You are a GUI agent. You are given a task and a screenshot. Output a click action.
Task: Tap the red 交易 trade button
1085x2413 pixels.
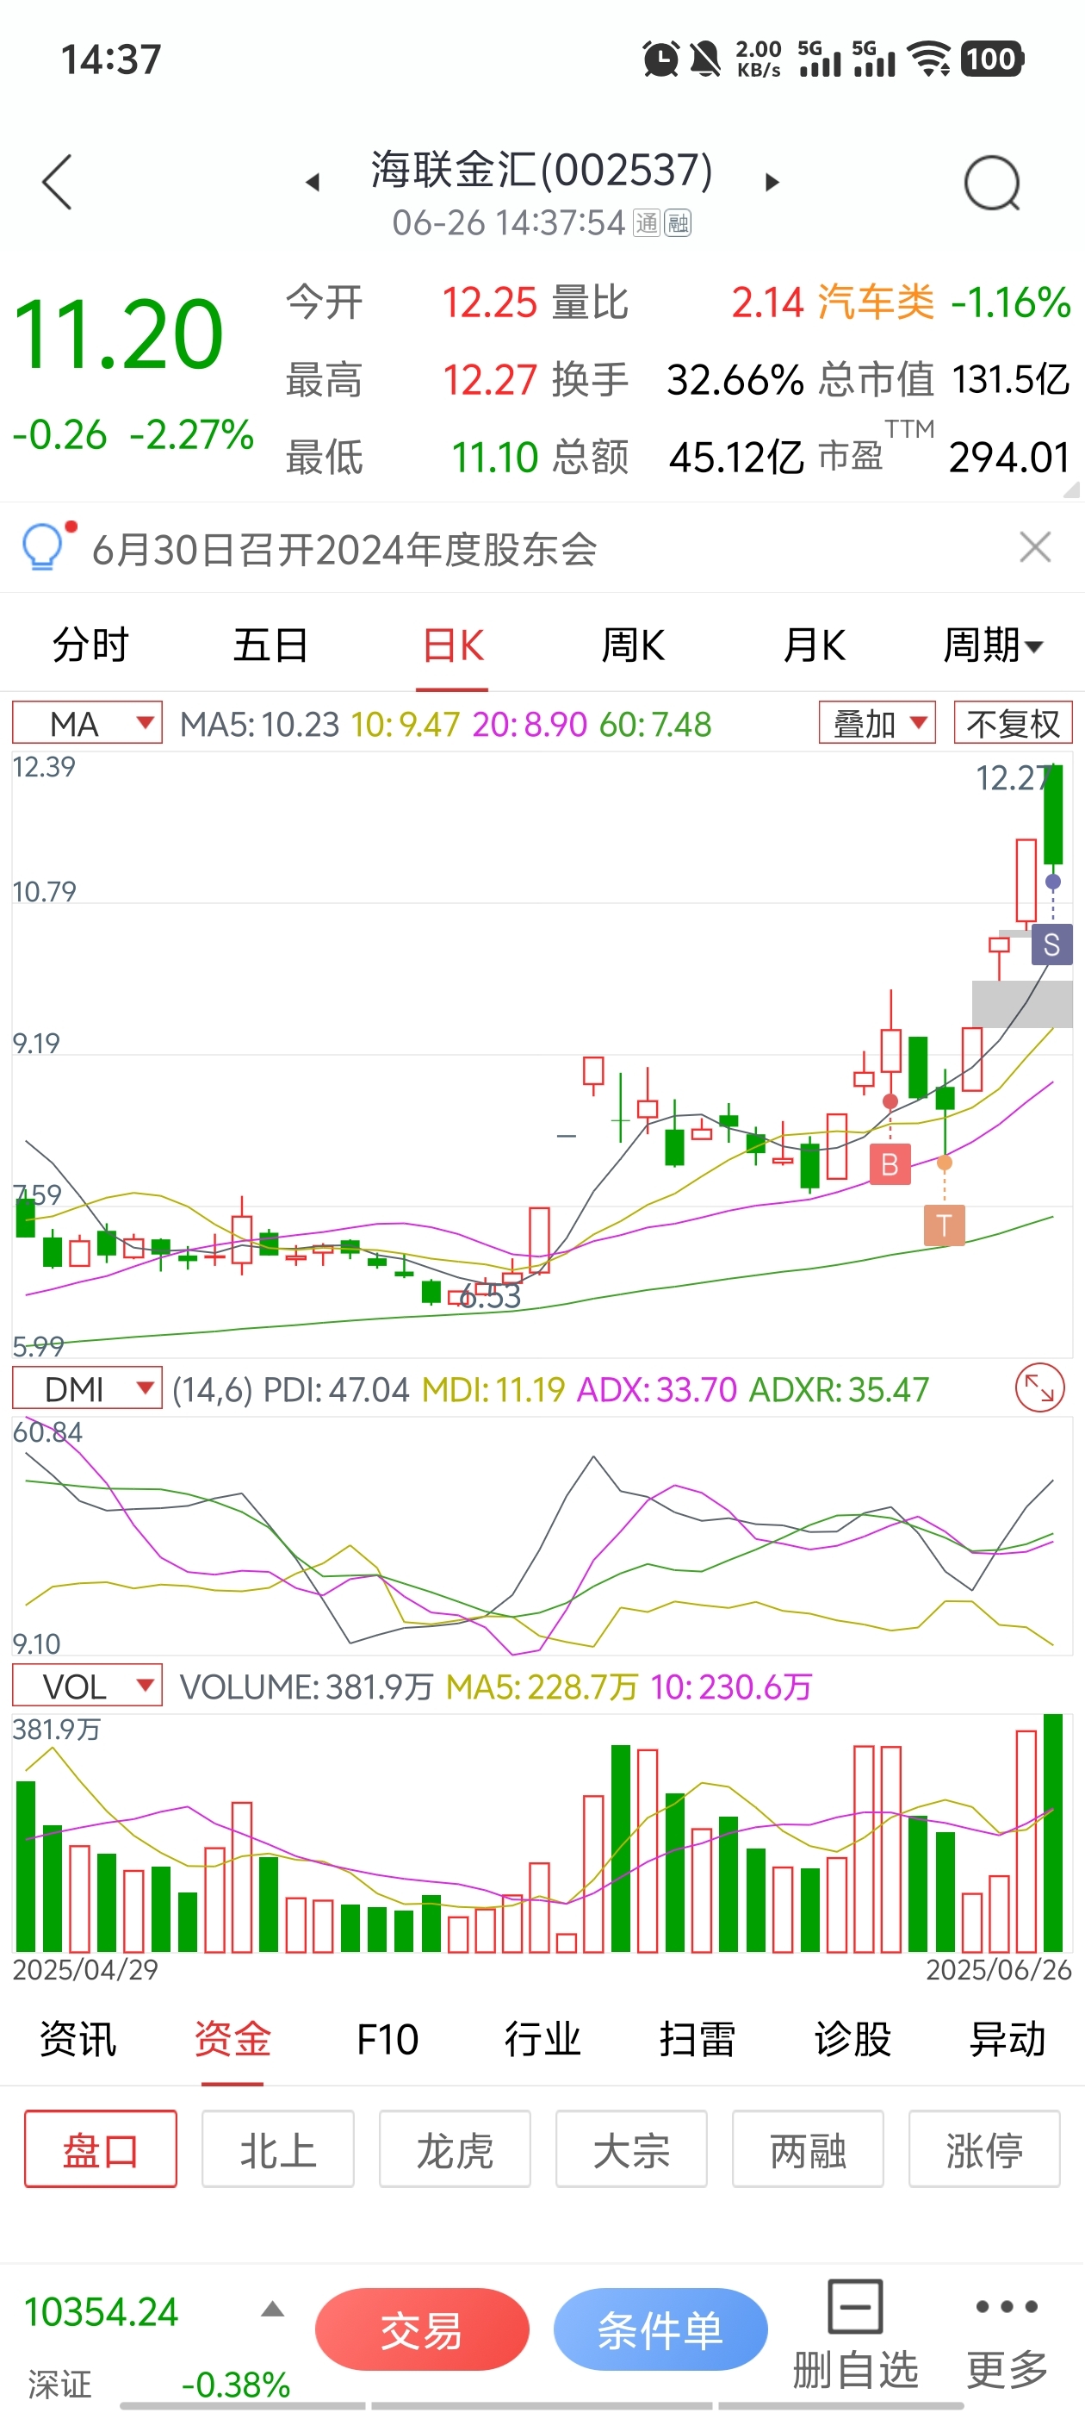point(422,2329)
